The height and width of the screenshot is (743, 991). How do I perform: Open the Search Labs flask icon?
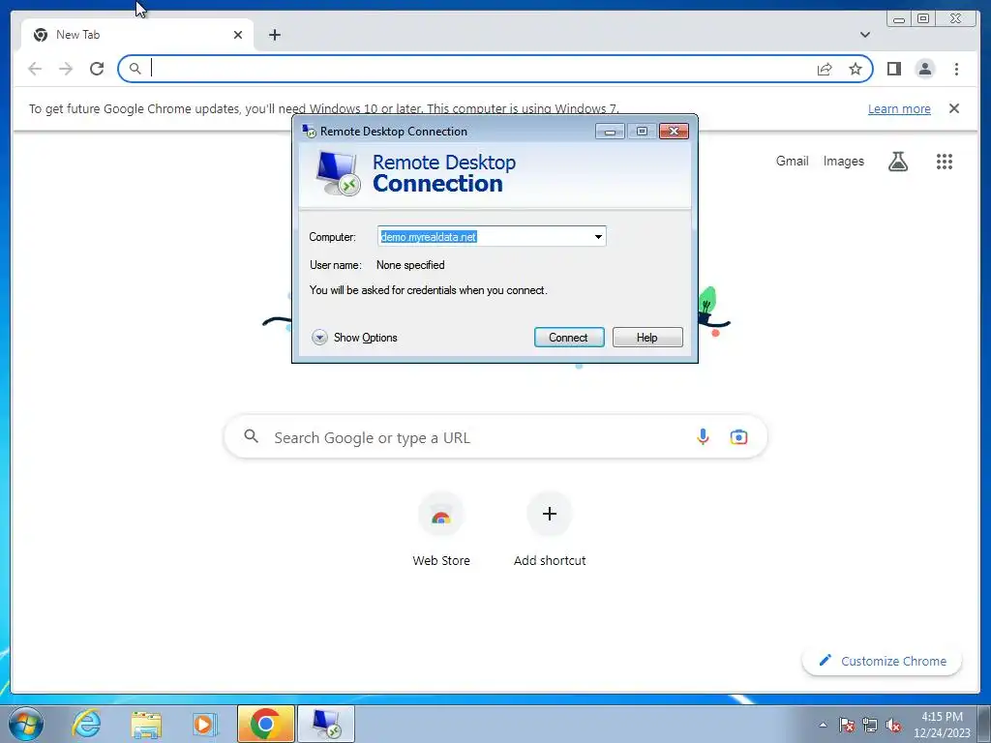(897, 162)
